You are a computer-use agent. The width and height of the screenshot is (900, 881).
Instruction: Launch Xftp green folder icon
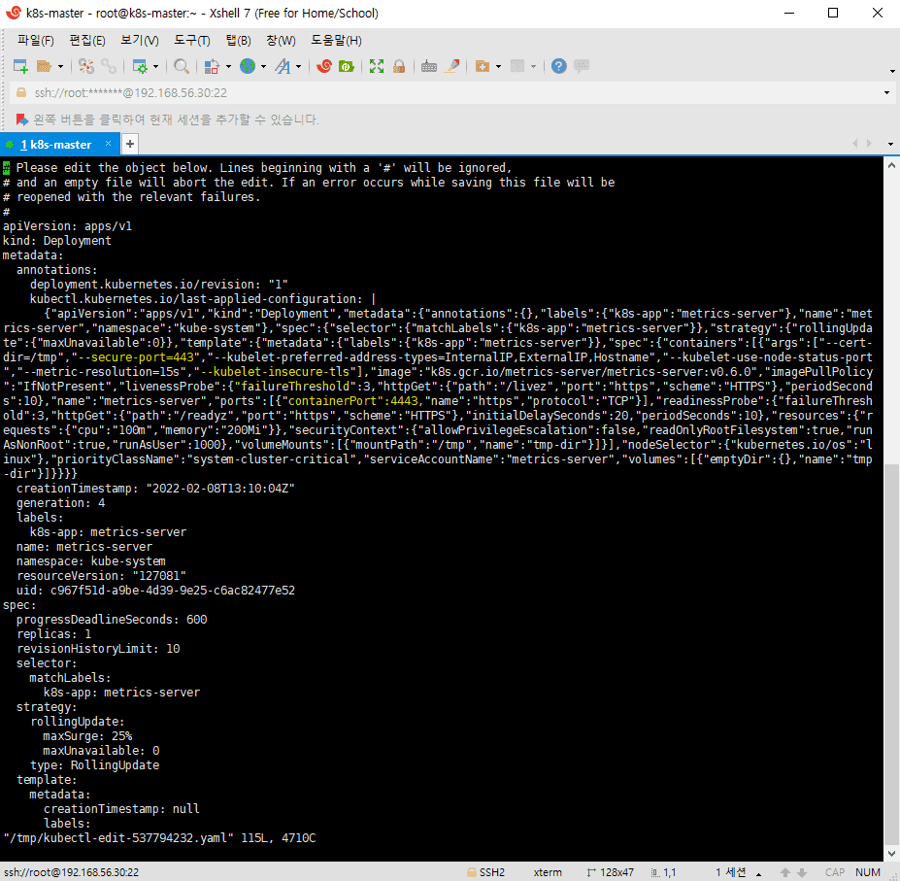(x=346, y=66)
